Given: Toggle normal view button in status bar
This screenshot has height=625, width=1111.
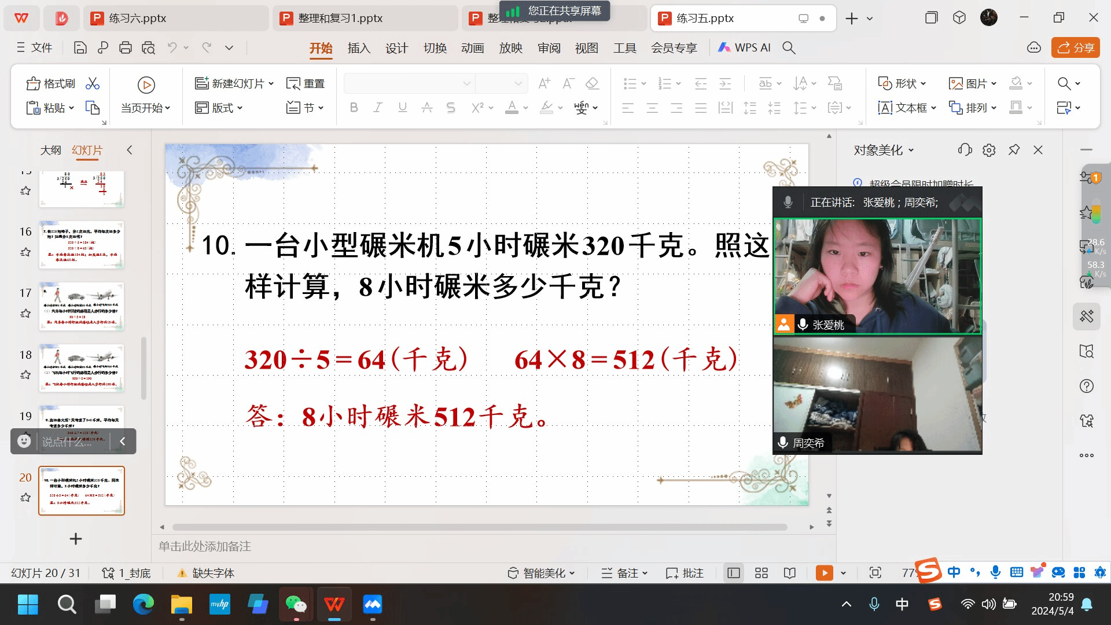Looking at the screenshot, I should point(734,573).
